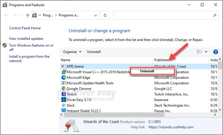Click the wizards.custhelp.com help link text
Viewport: 223px width, 135px height.
pos(171,127)
